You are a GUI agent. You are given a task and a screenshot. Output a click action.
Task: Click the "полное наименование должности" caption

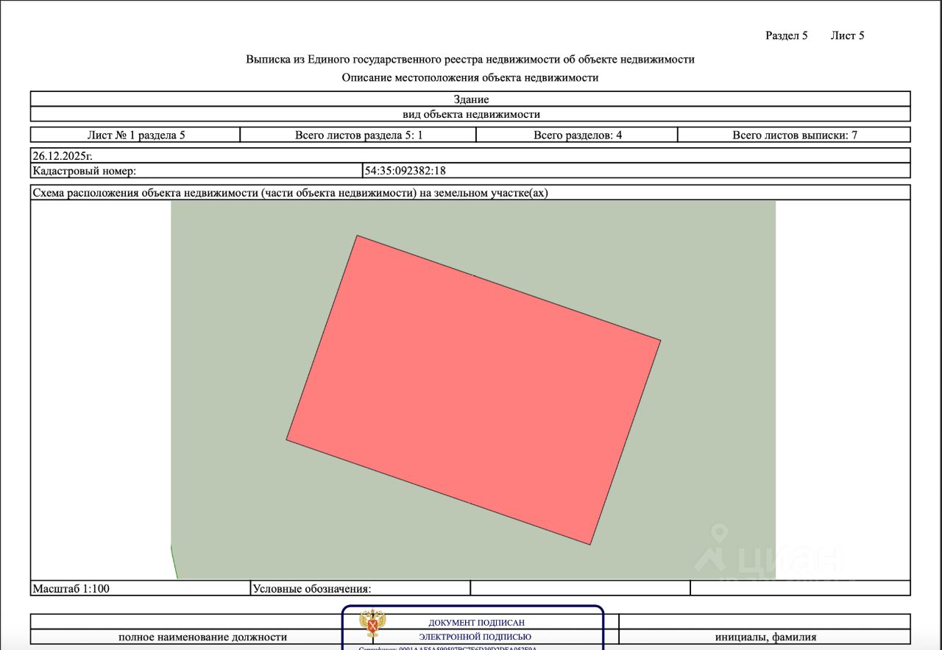(203, 637)
